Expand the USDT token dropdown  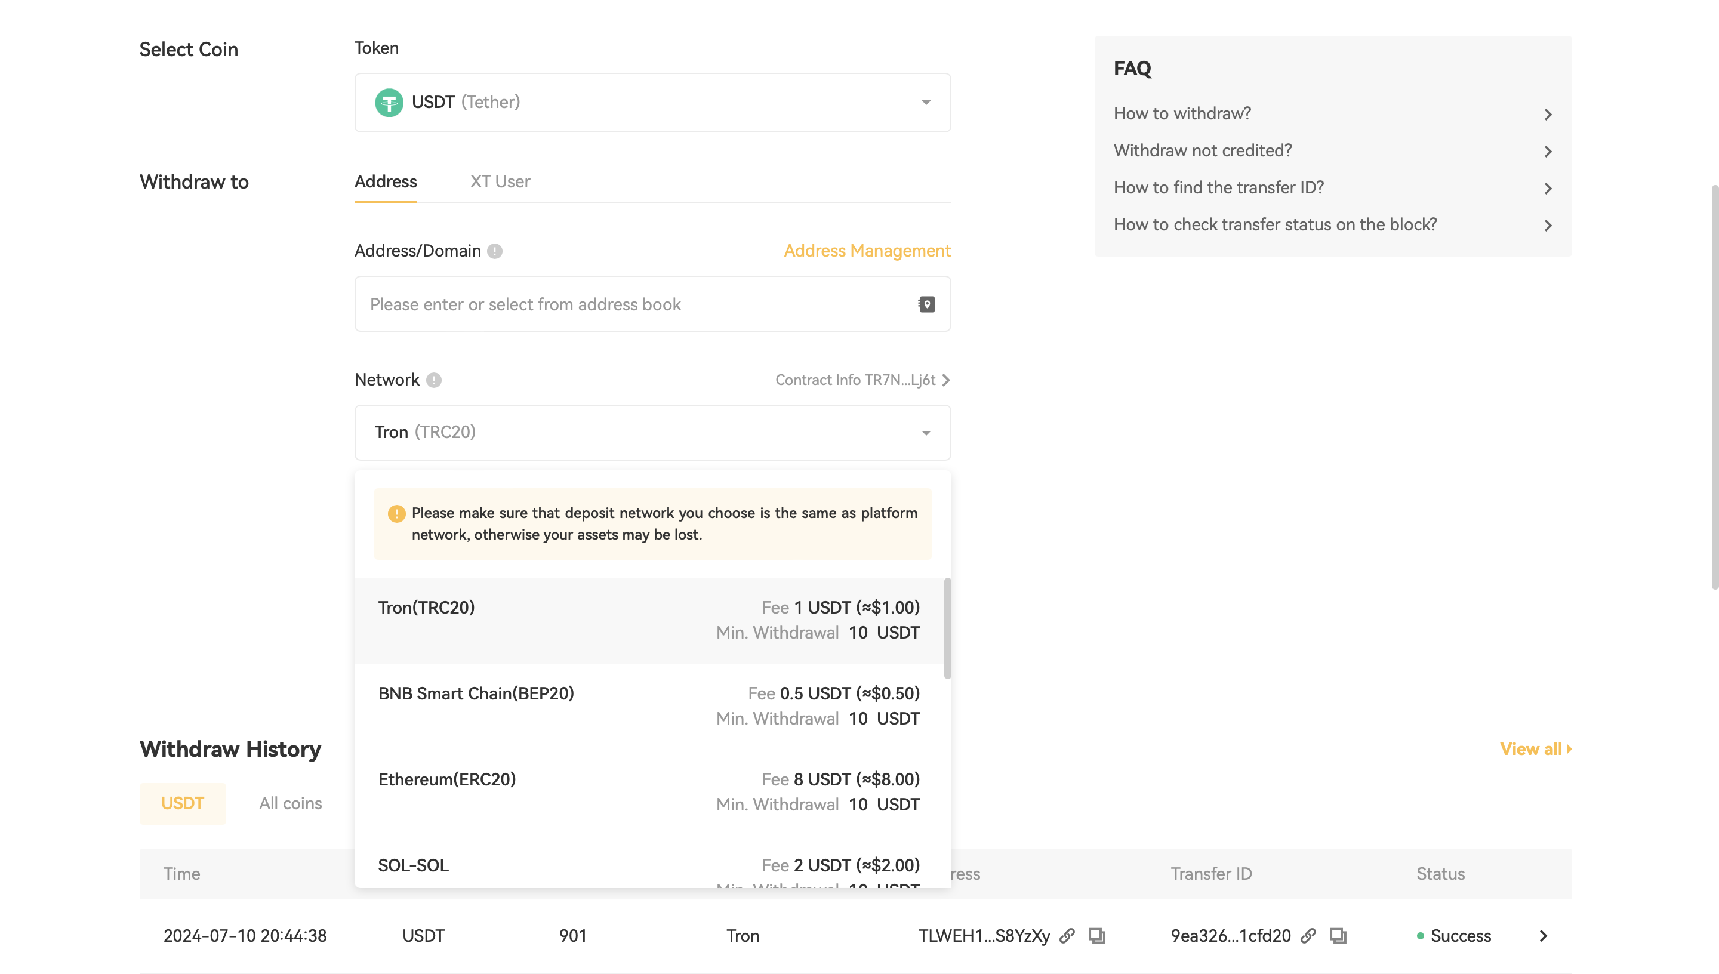pyautogui.click(x=926, y=102)
